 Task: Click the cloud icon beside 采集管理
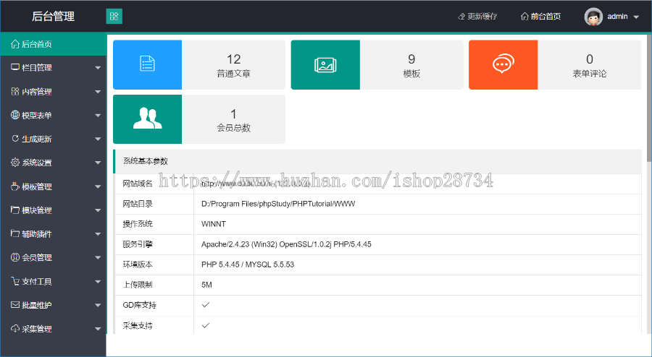pos(15,329)
